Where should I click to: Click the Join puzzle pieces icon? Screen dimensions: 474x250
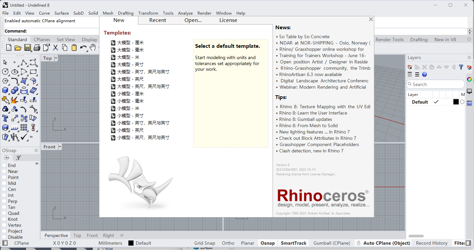point(5,100)
